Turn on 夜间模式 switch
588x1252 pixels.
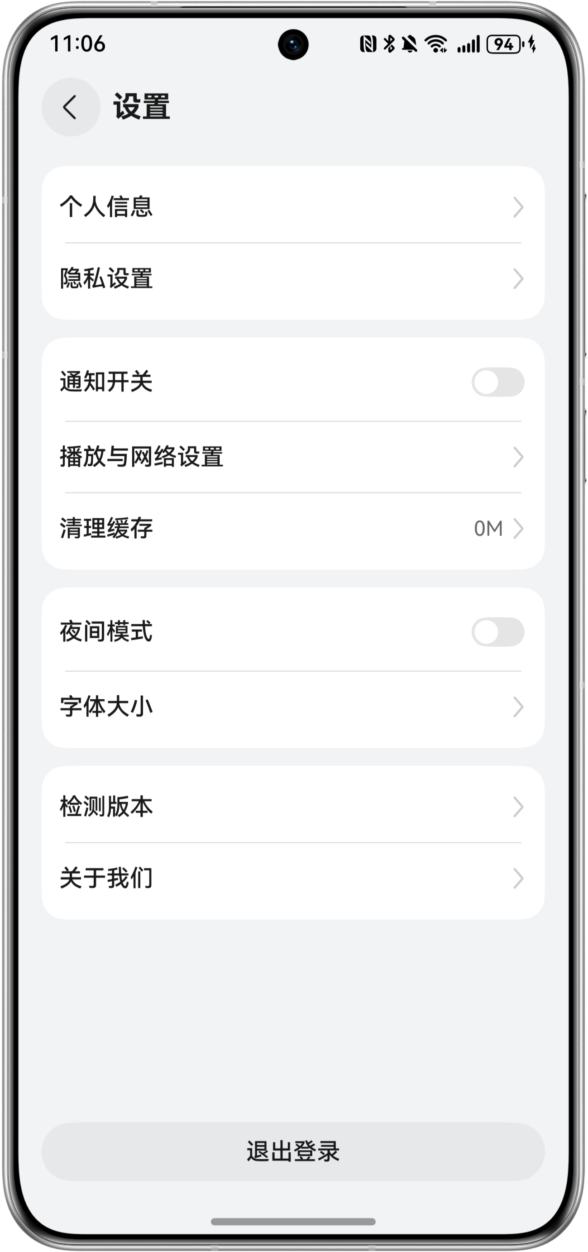(497, 632)
